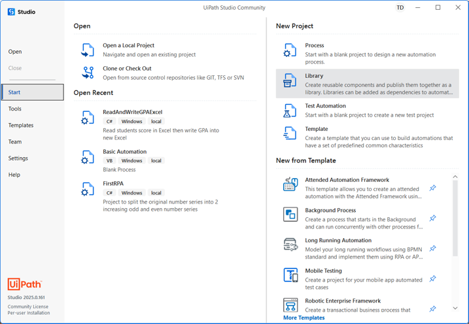
Task: Click the Windows tag of ReadAndWriteGPAExcel
Action: pos(131,121)
